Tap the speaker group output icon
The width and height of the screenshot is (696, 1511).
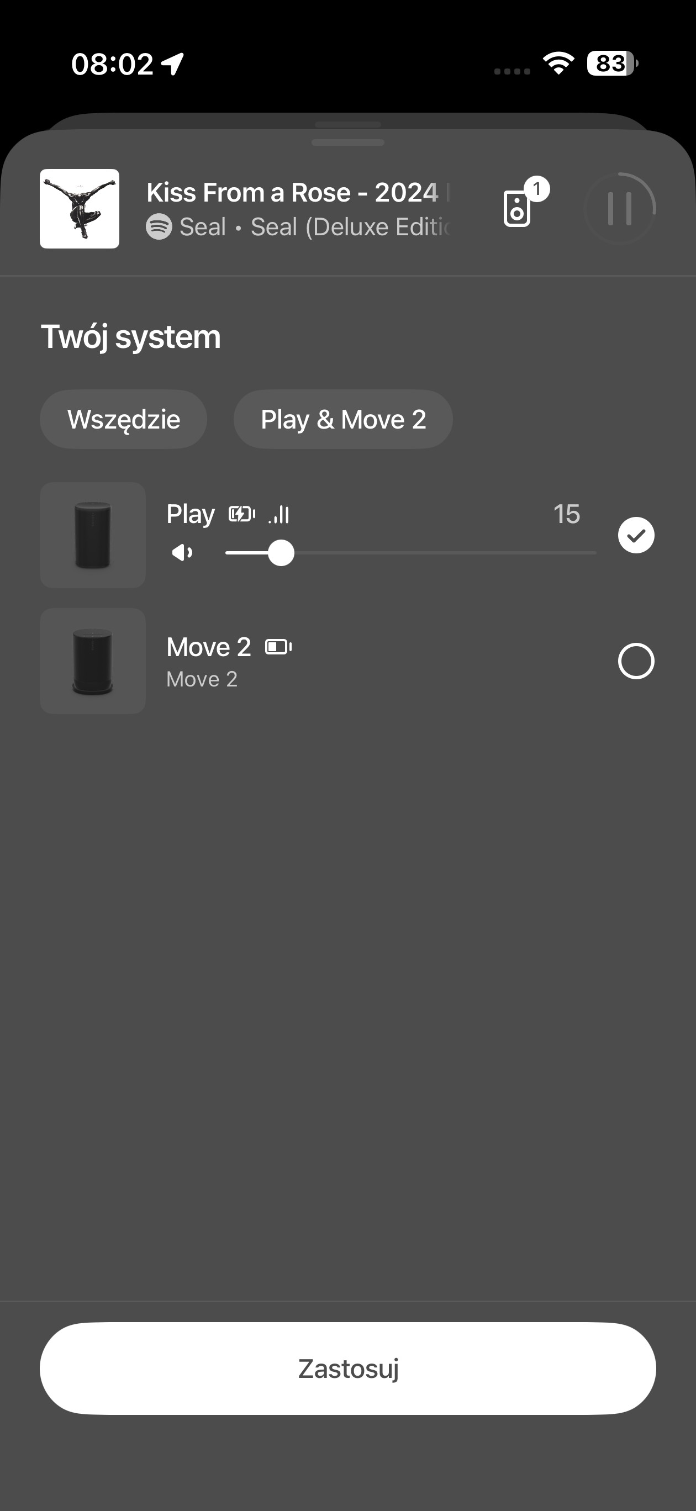pos(518,208)
